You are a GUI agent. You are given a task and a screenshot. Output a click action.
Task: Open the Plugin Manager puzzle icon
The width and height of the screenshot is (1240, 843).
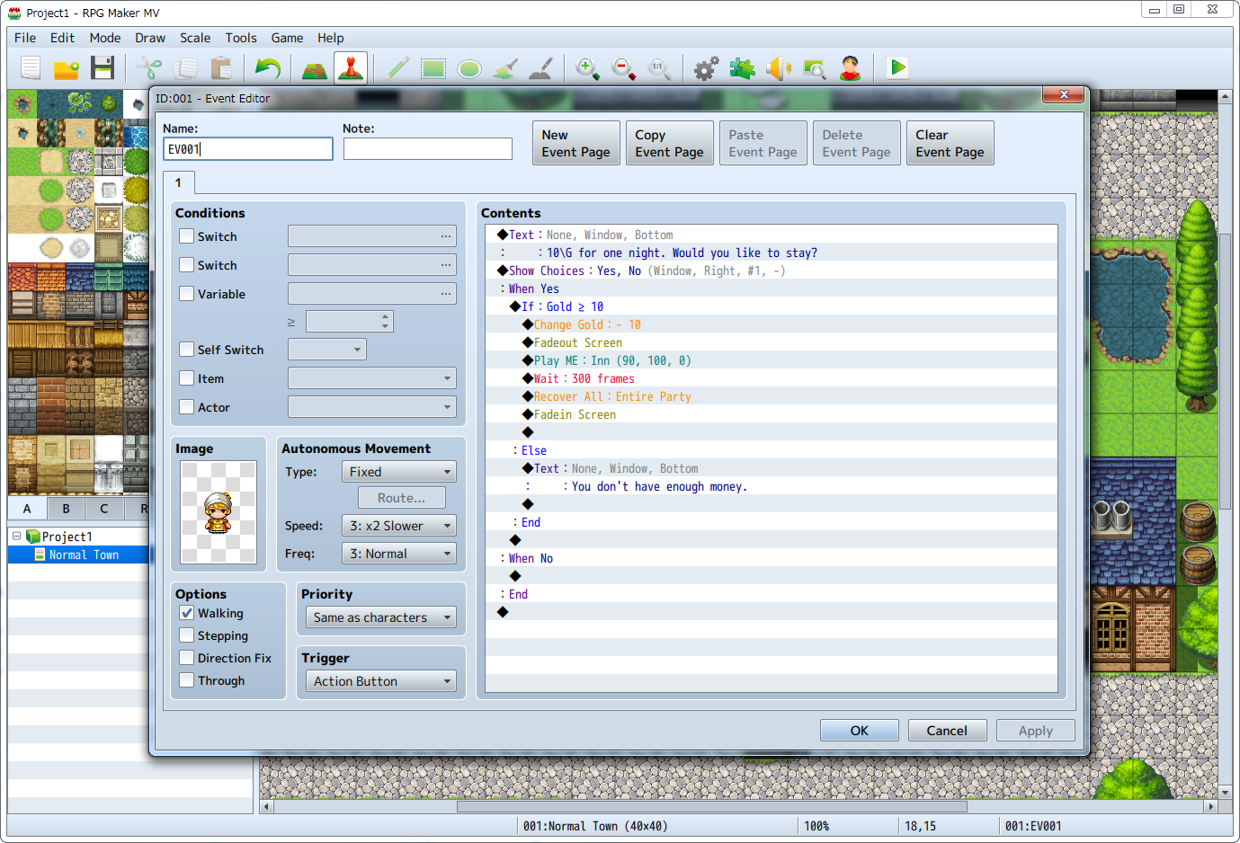pos(742,68)
